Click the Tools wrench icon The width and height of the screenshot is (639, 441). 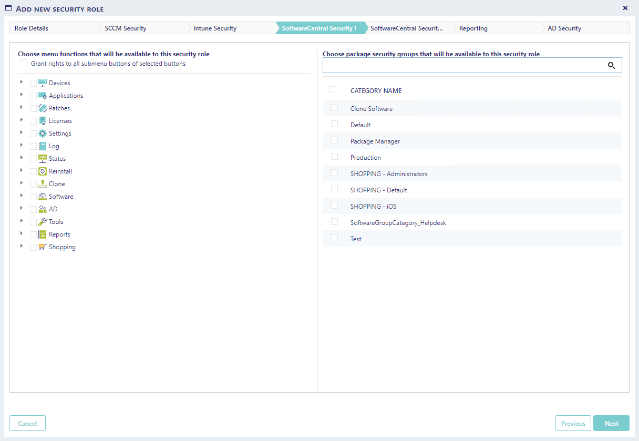click(x=43, y=222)
